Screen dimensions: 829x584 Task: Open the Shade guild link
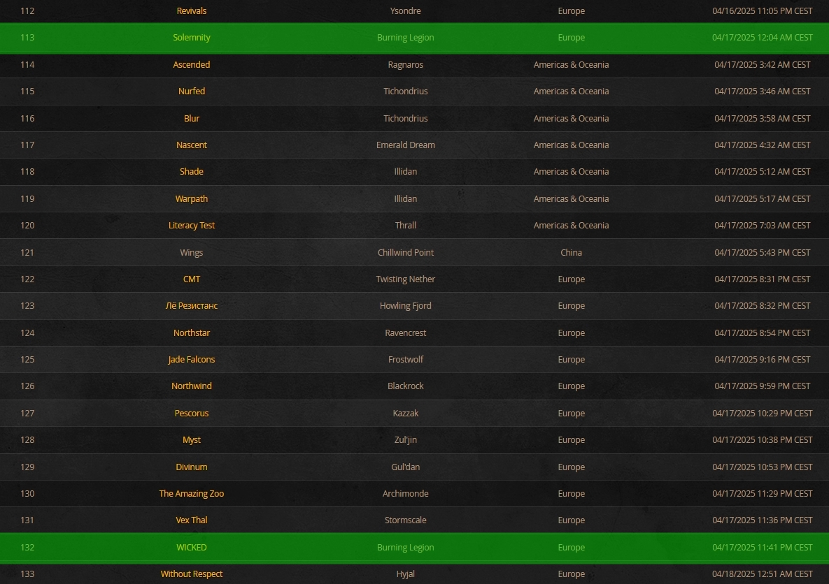pyautogui.click(x=192, y=172)
